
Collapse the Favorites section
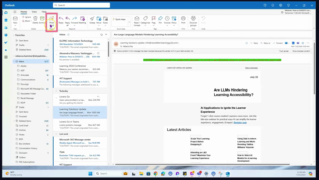pos(14,35)
